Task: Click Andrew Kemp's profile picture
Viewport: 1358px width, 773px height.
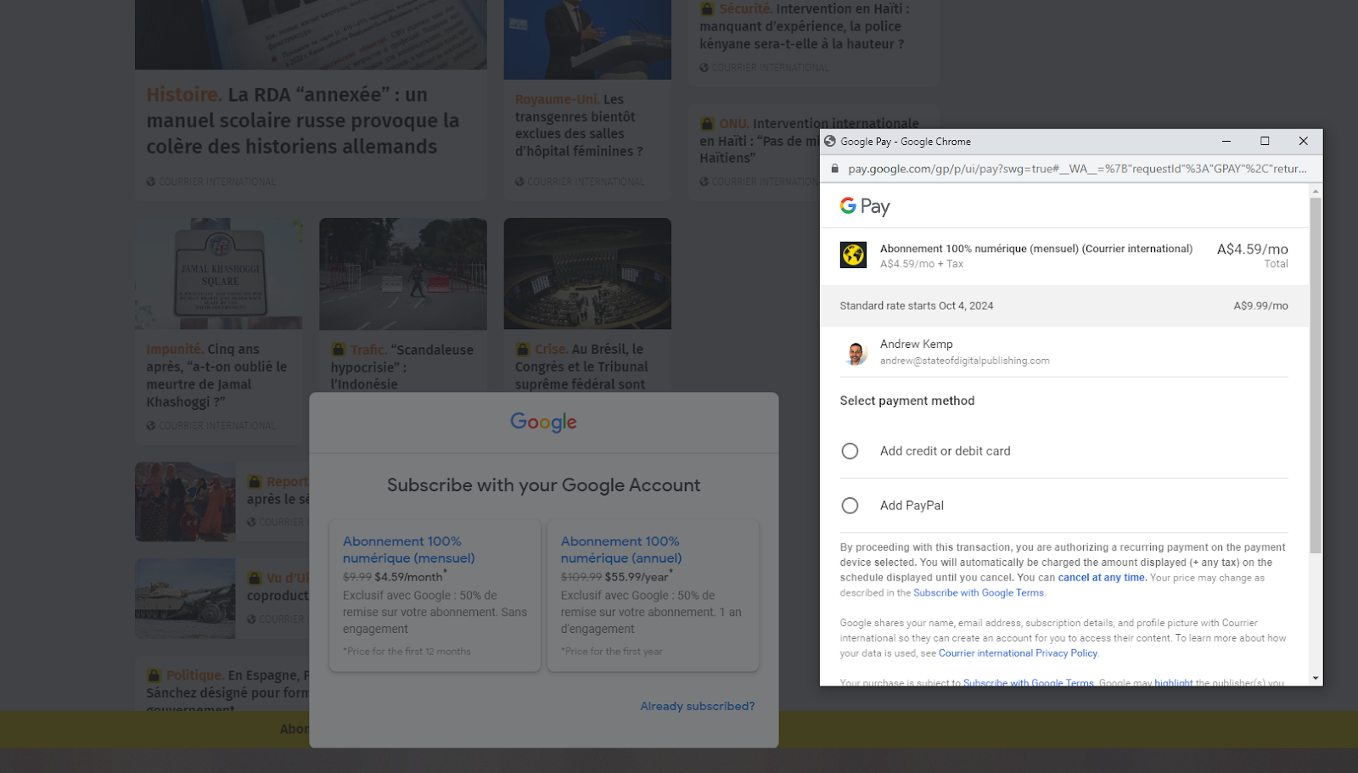Action: pyautogui.click(x=856, y=352)
